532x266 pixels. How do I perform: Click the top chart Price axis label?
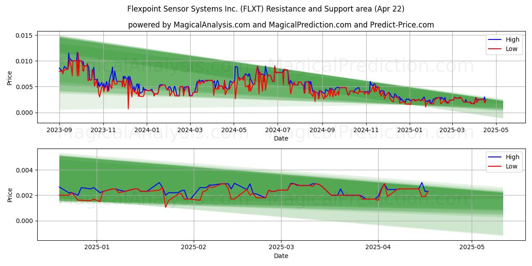[x=10, y=77]
